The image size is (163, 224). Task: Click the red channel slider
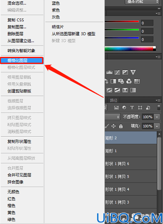[x=122, y=21]
